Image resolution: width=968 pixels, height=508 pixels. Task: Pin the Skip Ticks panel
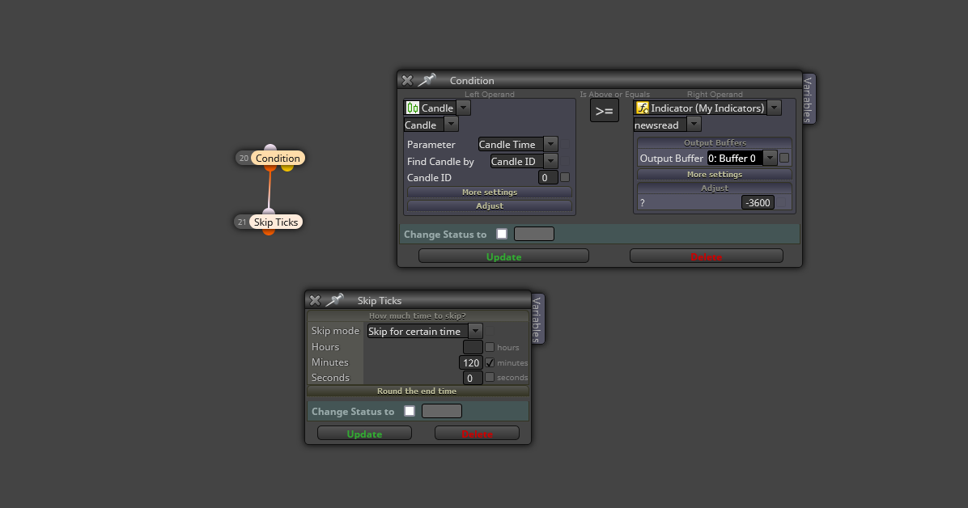pos(334,301)
